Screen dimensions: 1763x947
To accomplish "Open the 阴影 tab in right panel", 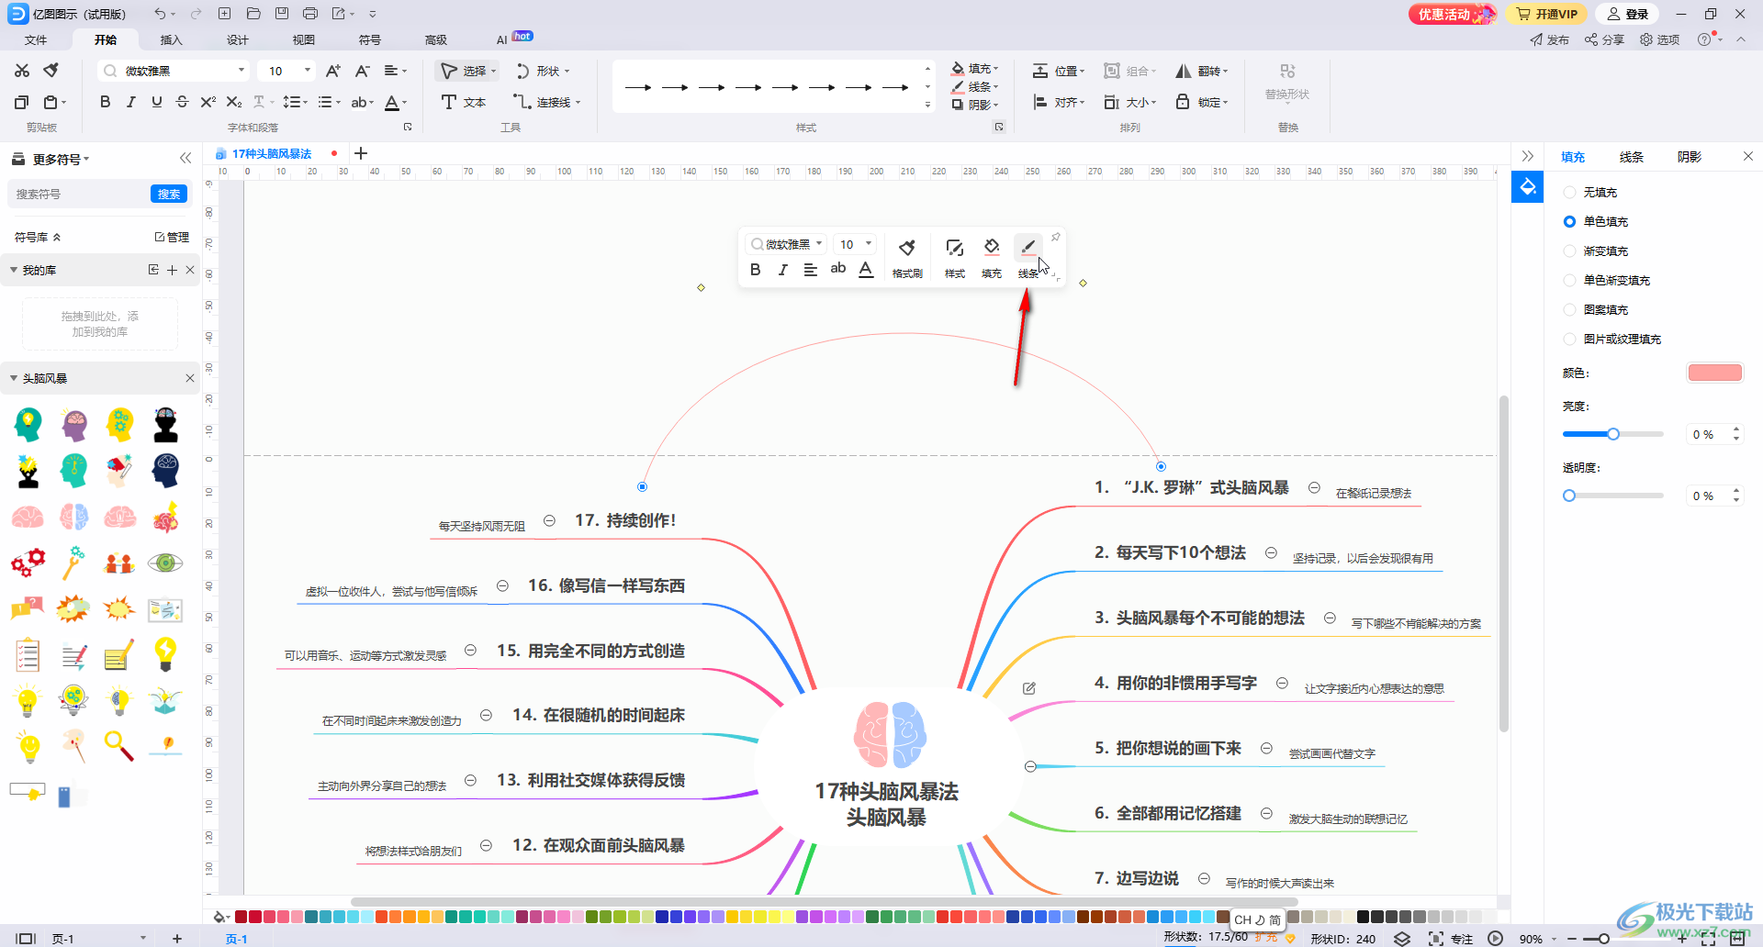I will 1690,157.
